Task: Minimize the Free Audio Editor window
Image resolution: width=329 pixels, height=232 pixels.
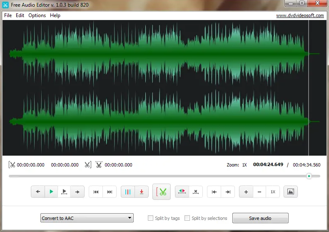Action: 291,4
